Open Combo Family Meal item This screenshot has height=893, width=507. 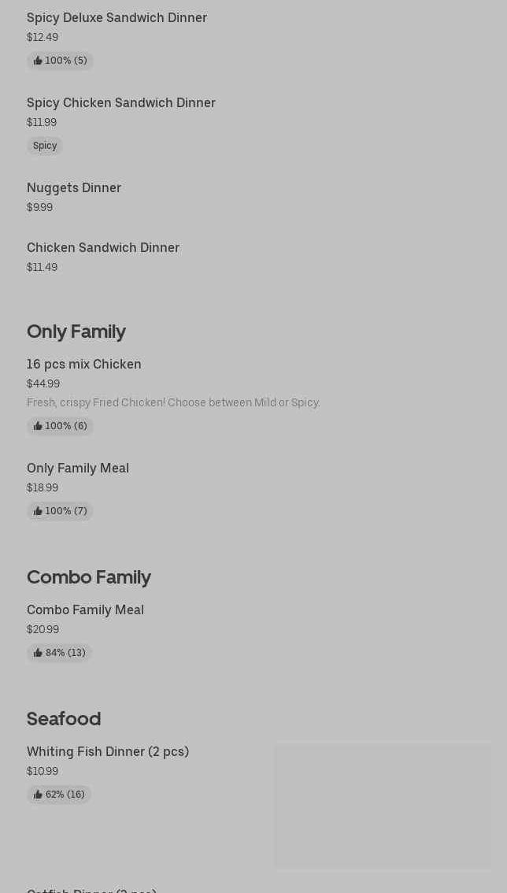[x=85, y=610]
